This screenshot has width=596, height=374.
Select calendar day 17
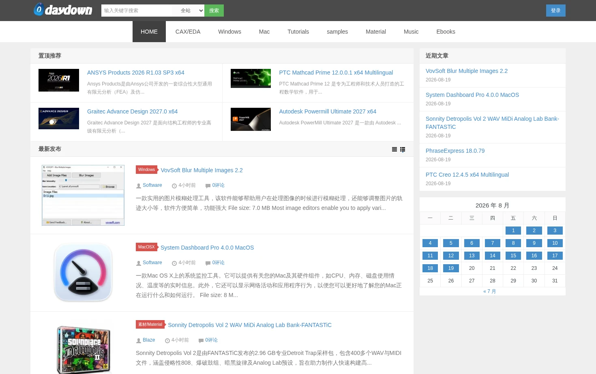(555, 256)
